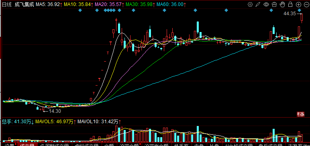The height and width of the screenshot is (146, 310).
Task: Toggle the eye visibility icon
Action: pyautogui.click(x=266, y=4)
